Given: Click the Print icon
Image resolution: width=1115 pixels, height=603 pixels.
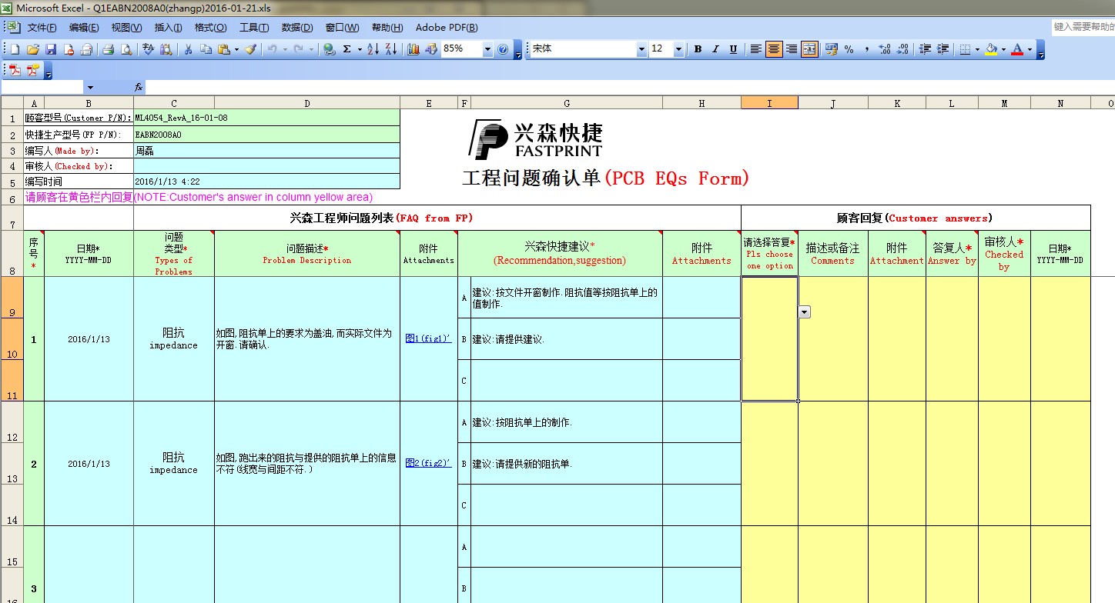Looking at the screenshot, I should click(x=108, y=49).
